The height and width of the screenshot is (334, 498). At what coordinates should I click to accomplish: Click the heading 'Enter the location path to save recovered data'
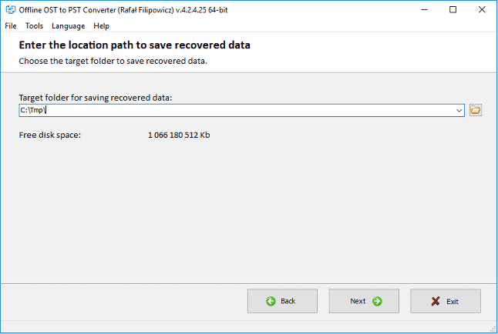(x=134, y=45)
